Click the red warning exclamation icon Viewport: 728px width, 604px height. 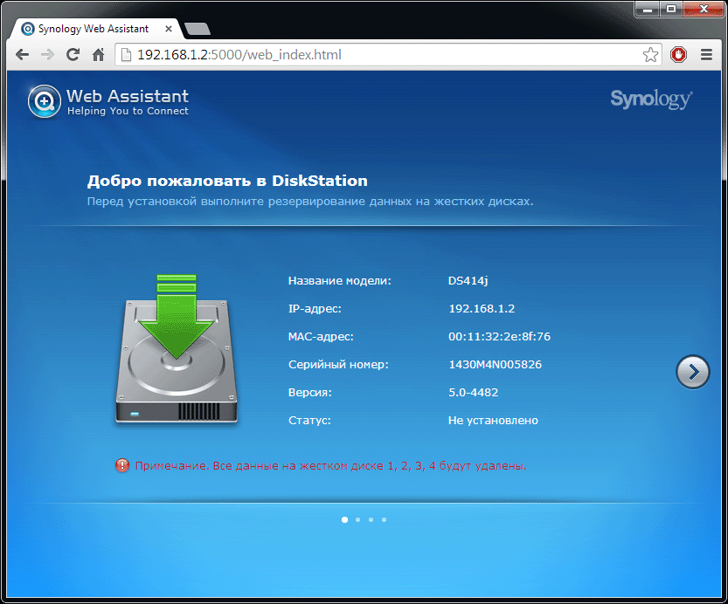122,465
